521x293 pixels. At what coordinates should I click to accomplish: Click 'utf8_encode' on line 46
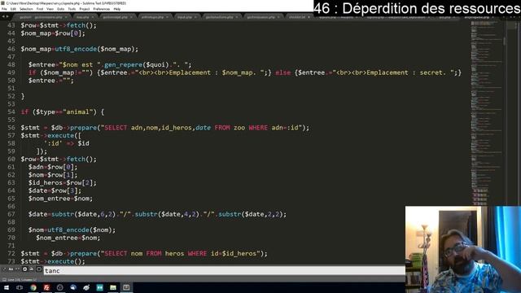pyautogui.click(x=76, y=49)
